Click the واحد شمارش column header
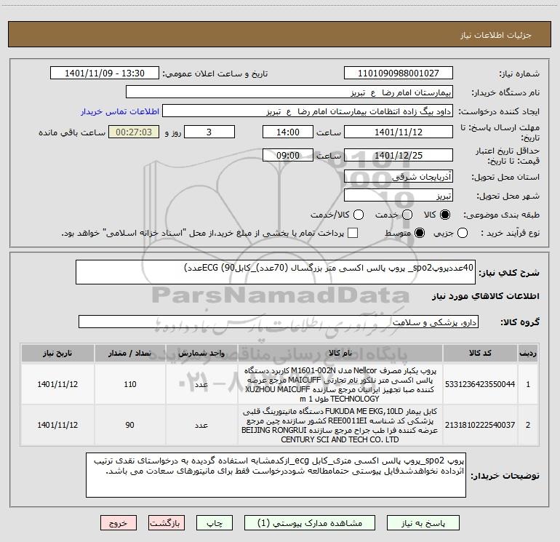Viewport: 560px width, 542px height. tap(201, 354)
